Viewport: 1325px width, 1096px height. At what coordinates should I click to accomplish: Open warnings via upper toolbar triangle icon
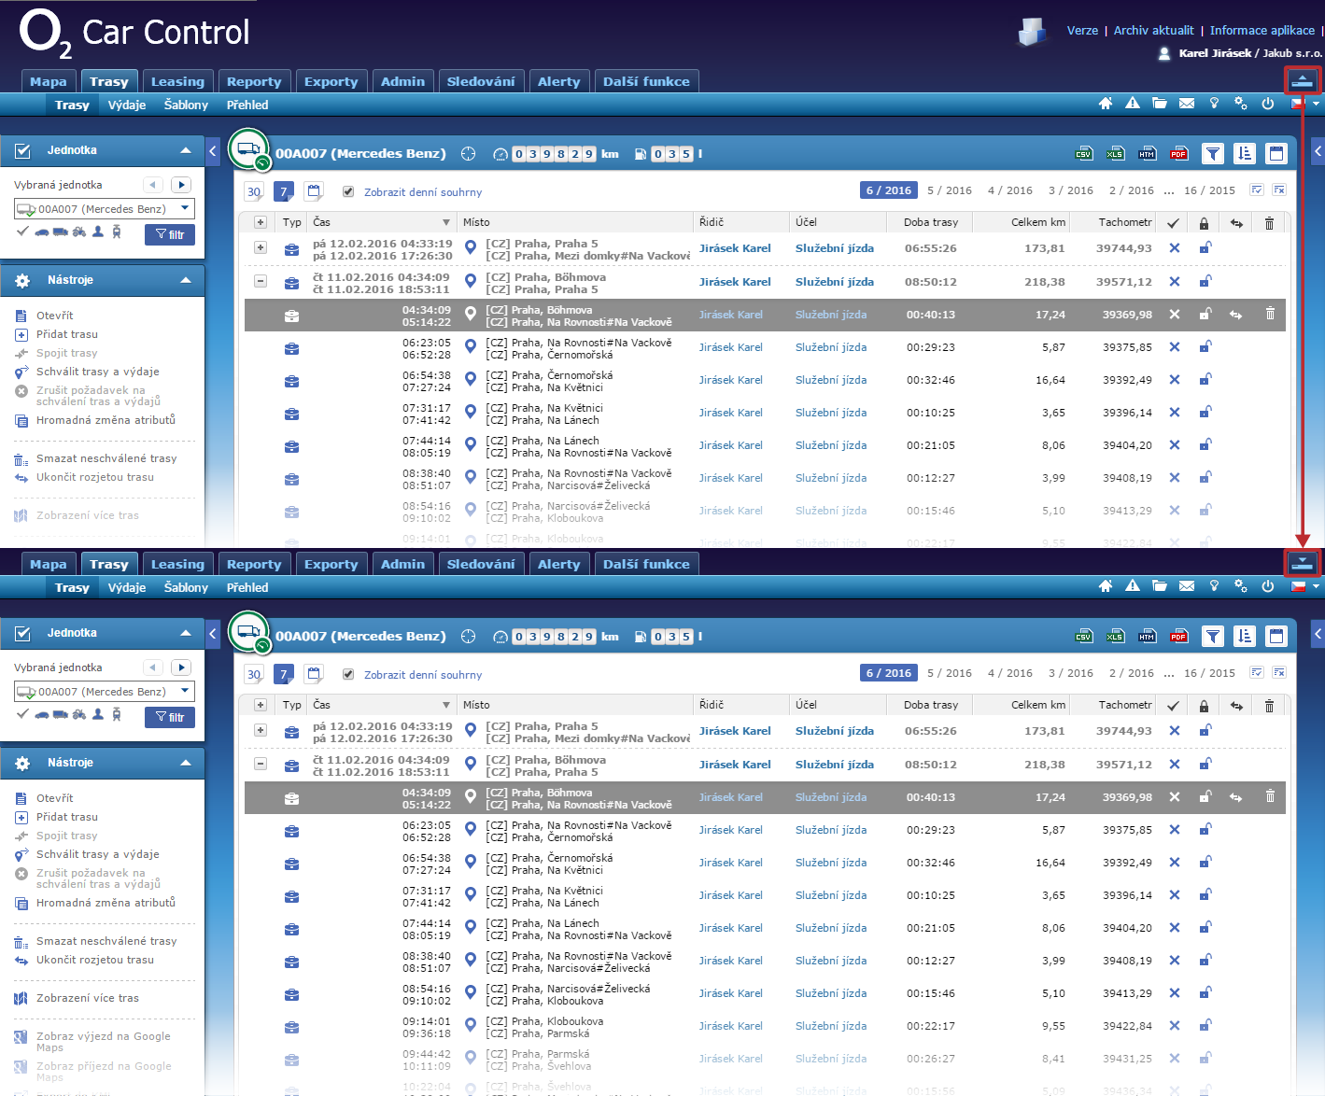[x=1133, y=104]
